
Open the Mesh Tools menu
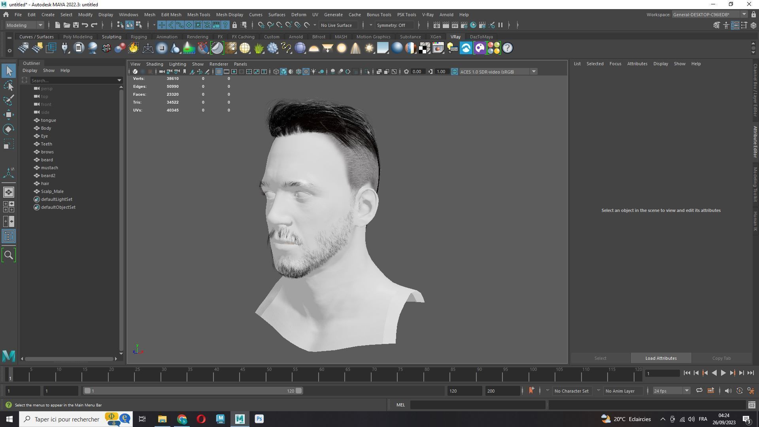coord(198,15)
